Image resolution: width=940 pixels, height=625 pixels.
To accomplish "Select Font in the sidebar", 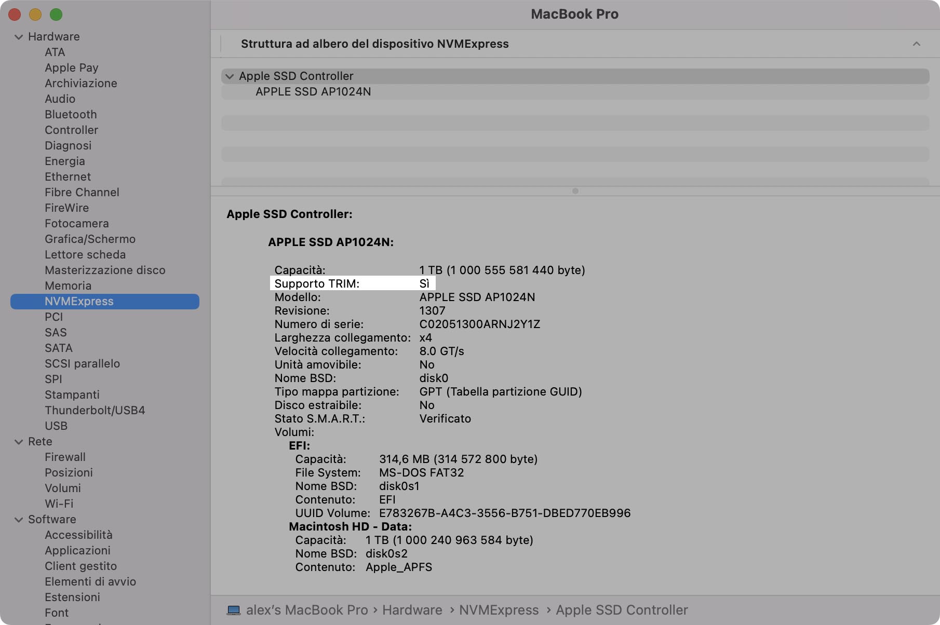I will click(57, 613).
